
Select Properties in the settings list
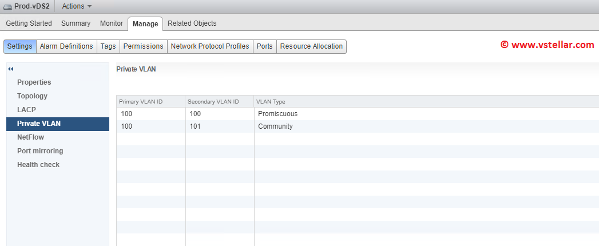pos(34,82)
